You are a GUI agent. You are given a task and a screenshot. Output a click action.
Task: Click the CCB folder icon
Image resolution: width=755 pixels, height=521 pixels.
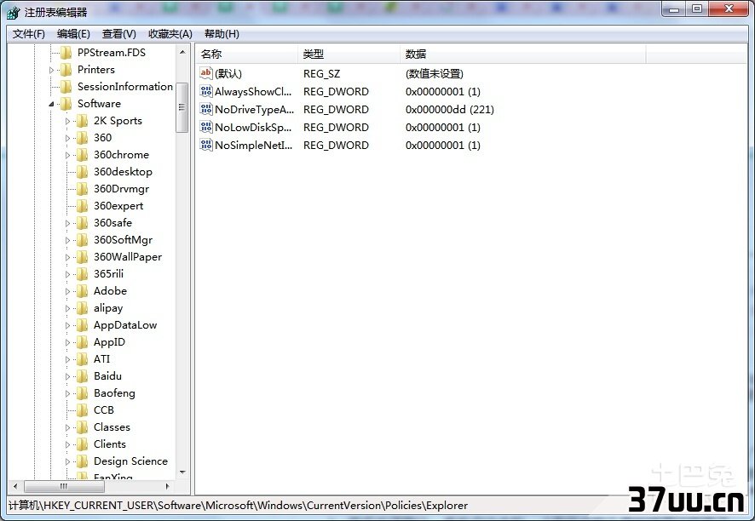tap(83, 410)
